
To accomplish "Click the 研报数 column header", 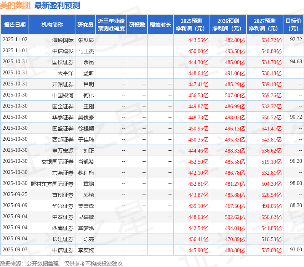I will coord(137,25).
